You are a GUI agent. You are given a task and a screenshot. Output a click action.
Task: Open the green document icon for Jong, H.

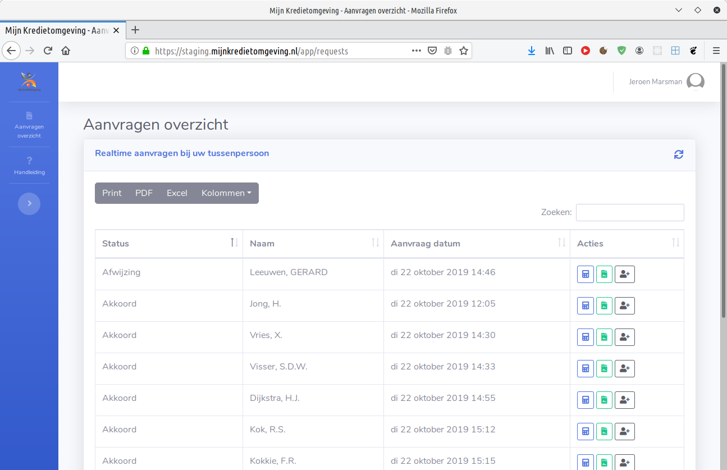click(604, 306)
